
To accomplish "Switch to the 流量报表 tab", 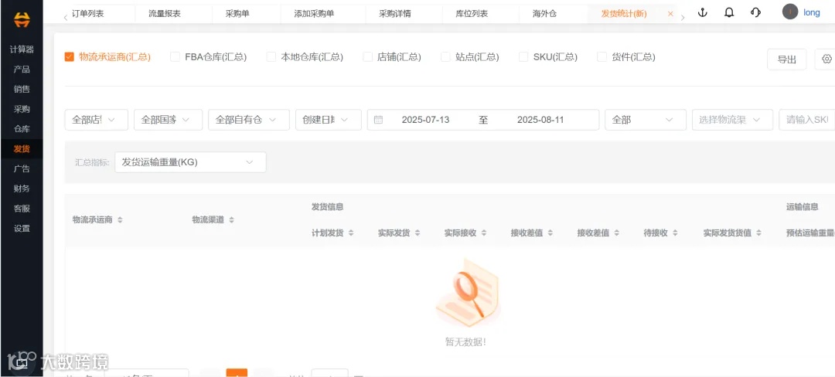I will 165,14.
